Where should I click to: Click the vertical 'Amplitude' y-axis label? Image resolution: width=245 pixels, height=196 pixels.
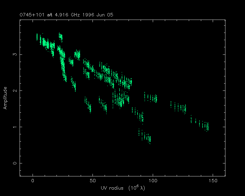[x=5, y=98]
